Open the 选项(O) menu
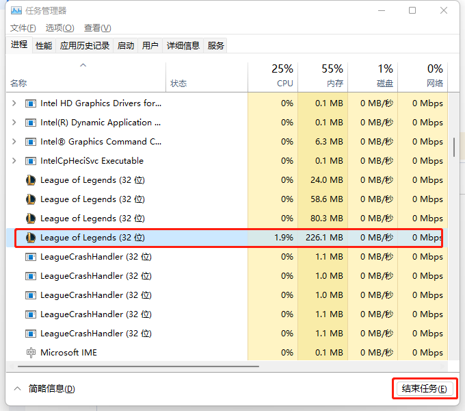465x411 pixels. pyautogui.click(x=60, y=28)
